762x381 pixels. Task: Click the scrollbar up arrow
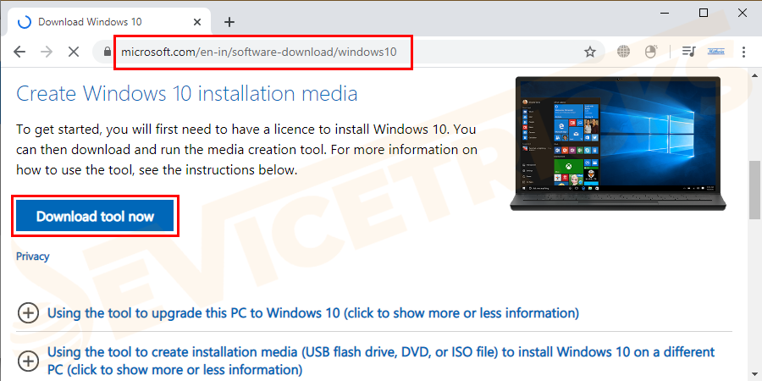click(754, 75)
